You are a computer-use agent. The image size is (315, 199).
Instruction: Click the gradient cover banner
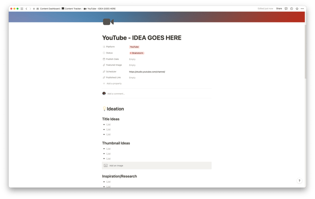tap(157, 17)
